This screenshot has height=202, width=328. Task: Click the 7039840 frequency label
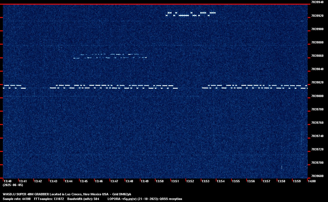(317, 69)
